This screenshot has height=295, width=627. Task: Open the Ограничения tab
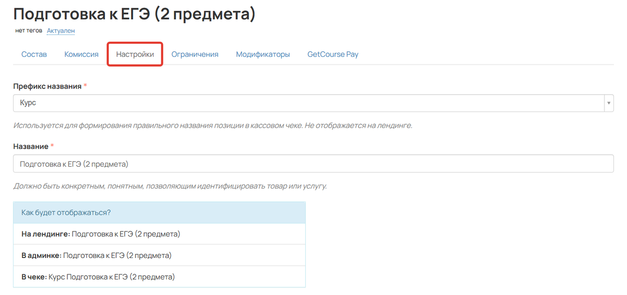(195, 54)
